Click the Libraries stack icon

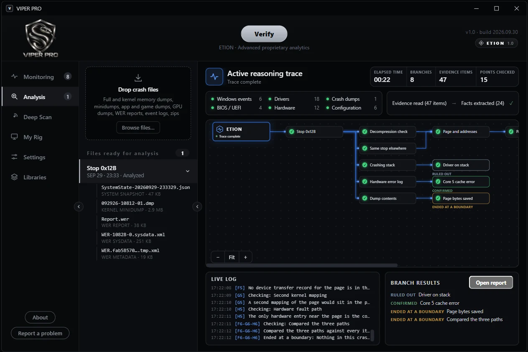tap(15, 177)
